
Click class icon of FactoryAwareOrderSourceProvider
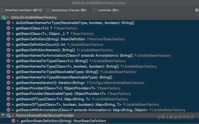coord(8,115)
